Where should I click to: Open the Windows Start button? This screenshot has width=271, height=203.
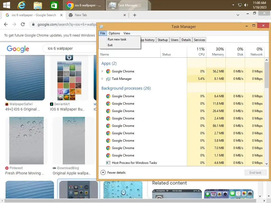point(7,5)
